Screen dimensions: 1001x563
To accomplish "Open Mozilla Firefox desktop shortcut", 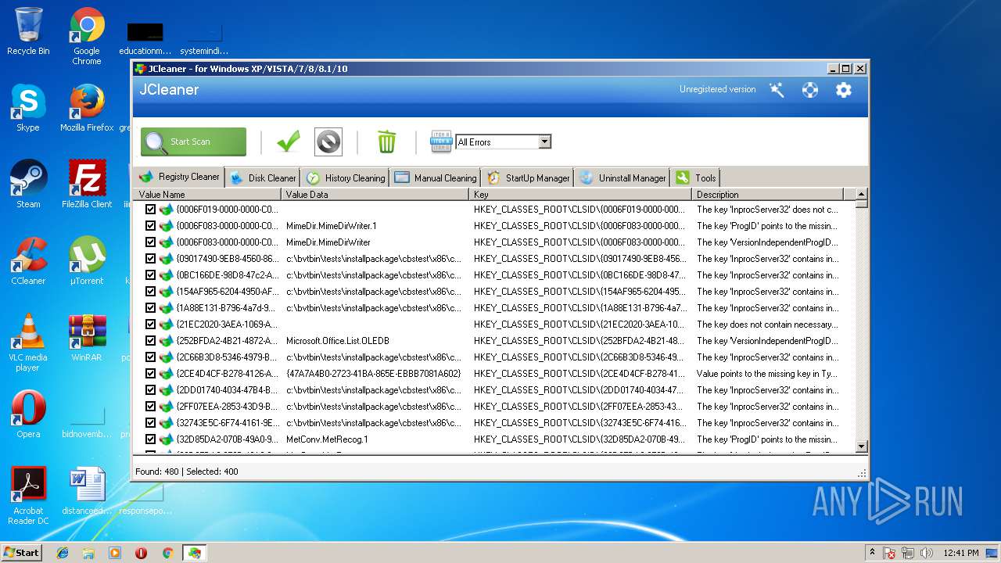I will point(87,108).
